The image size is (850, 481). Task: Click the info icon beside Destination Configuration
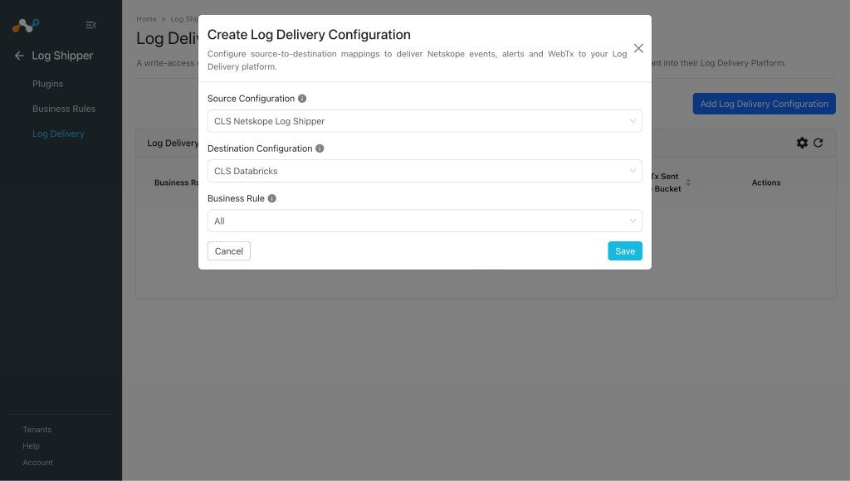[x=320, y=148]
